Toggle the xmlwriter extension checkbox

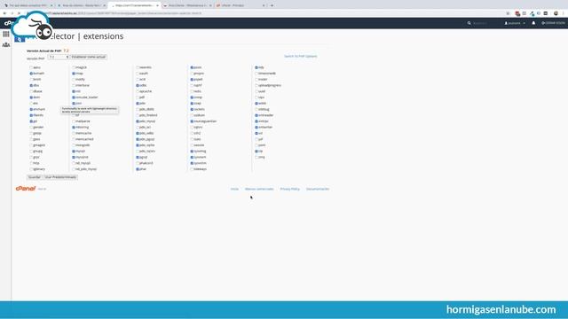coord(256,128)
